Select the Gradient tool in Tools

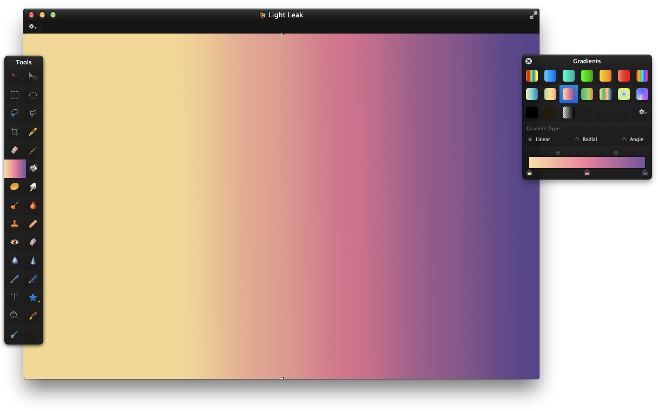(x=15, y=169)
